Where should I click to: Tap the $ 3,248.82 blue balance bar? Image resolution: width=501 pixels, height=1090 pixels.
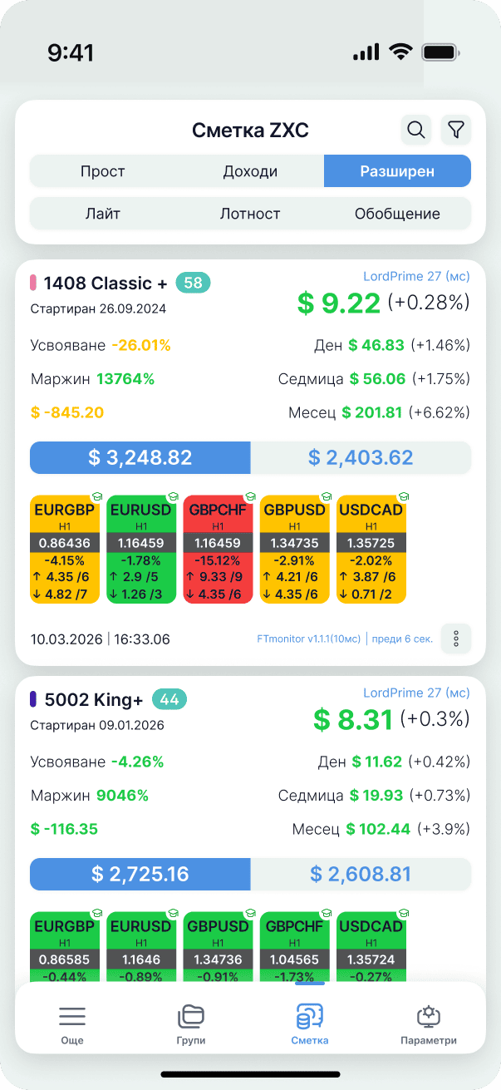point(140,457)
